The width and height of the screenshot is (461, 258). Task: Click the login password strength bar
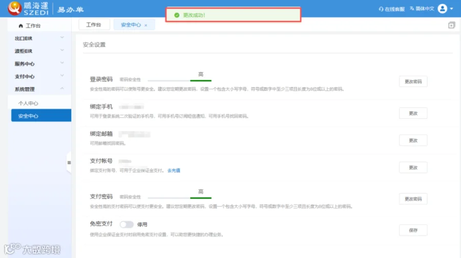(180, 80)
